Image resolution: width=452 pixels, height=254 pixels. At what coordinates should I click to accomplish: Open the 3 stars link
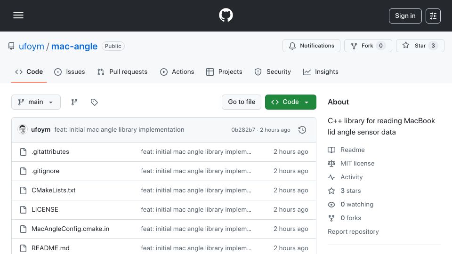(350, 190)
